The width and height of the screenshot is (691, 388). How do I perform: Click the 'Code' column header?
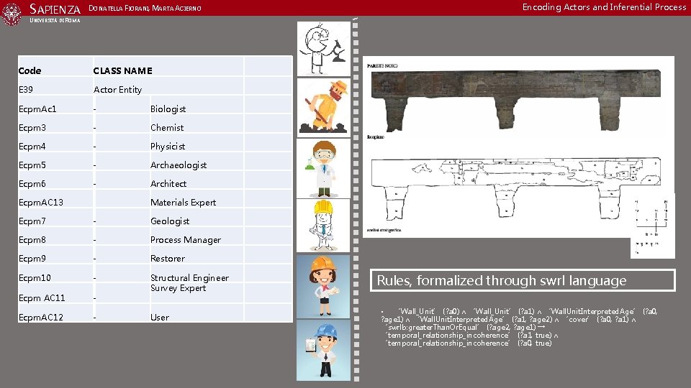point(30,71)
